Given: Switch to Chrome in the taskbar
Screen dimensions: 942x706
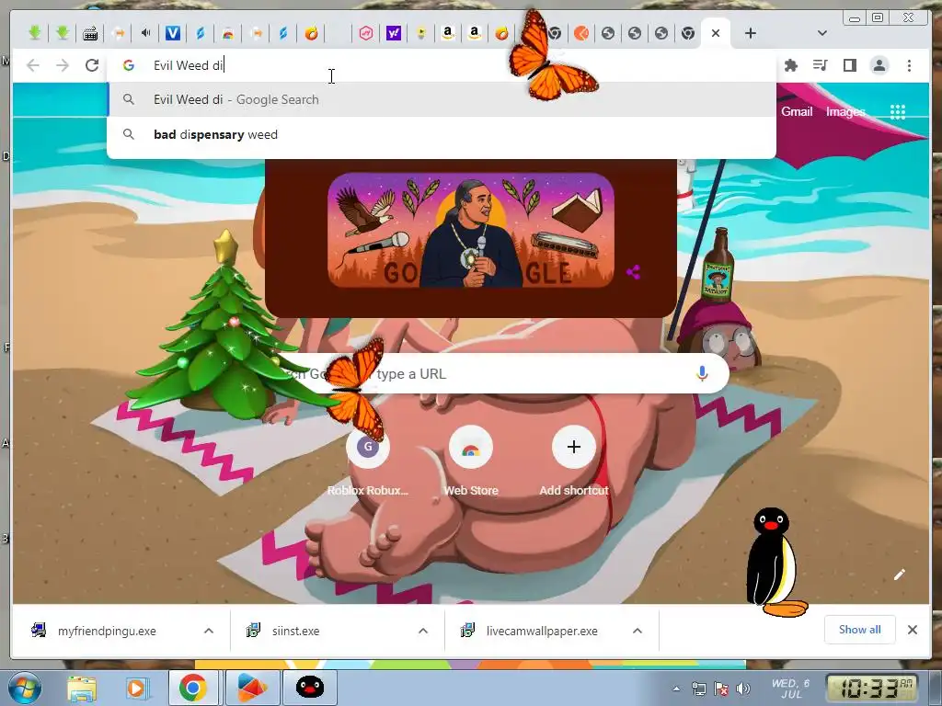Looking at the screenshot, I should [x=192, y=688].
